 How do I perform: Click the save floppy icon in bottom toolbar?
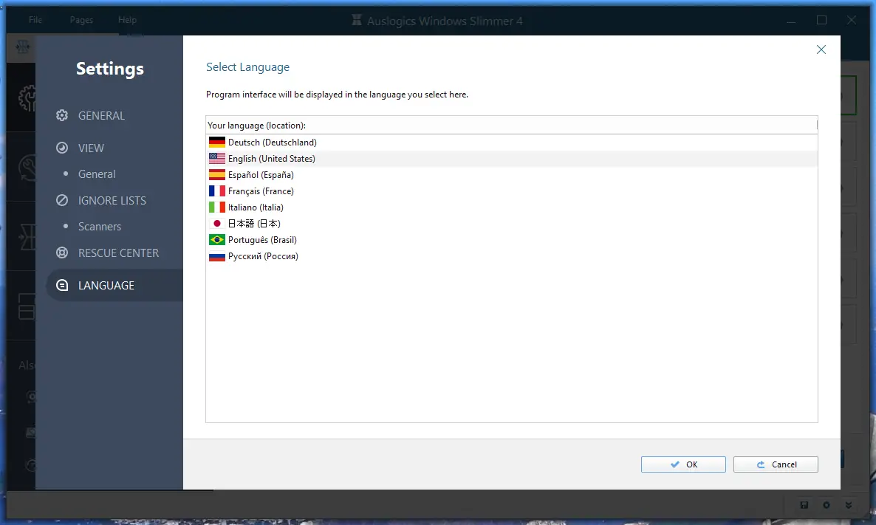[804, 506]
